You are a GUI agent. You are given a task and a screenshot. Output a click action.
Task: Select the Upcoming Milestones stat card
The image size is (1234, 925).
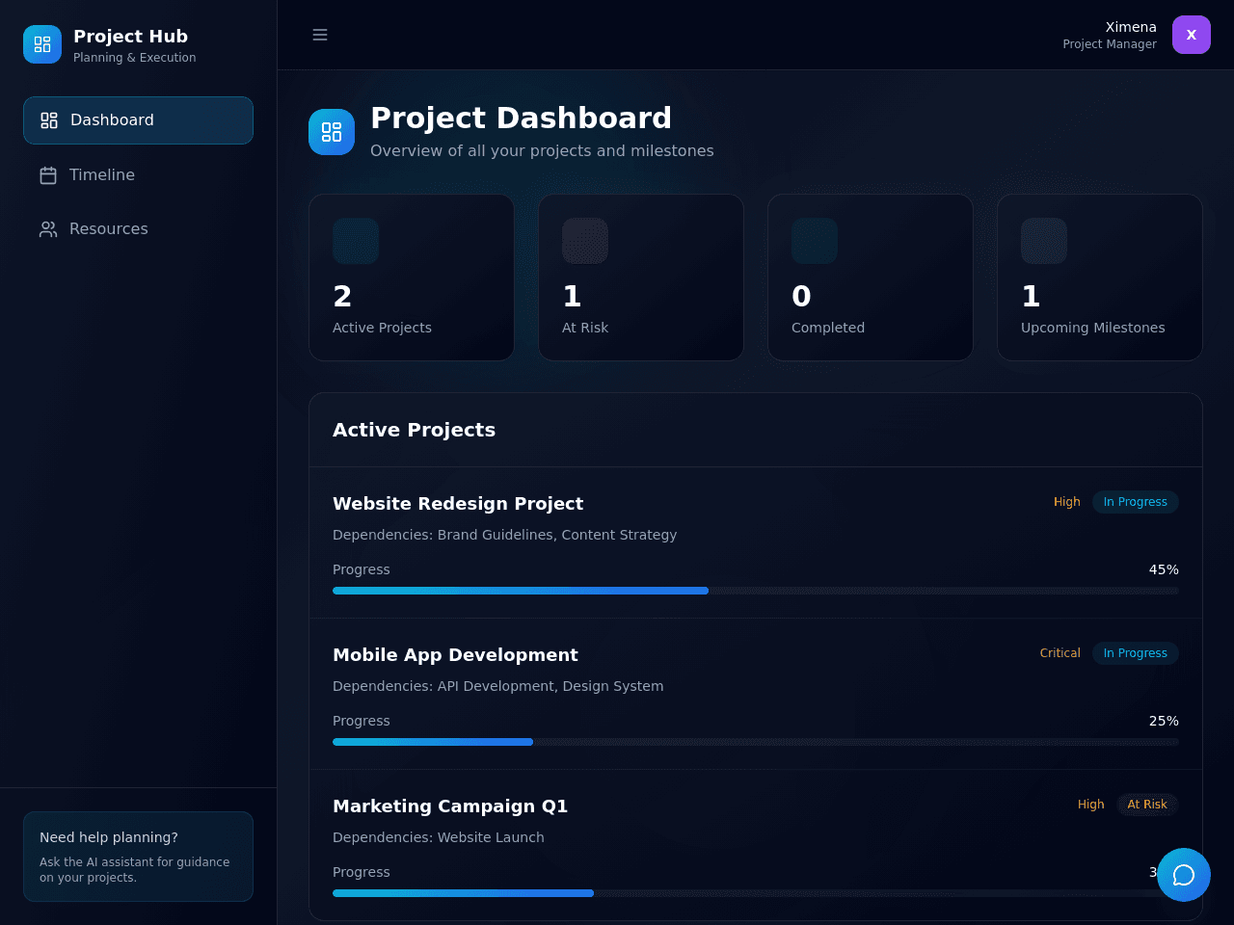(x=1100, y=277)
